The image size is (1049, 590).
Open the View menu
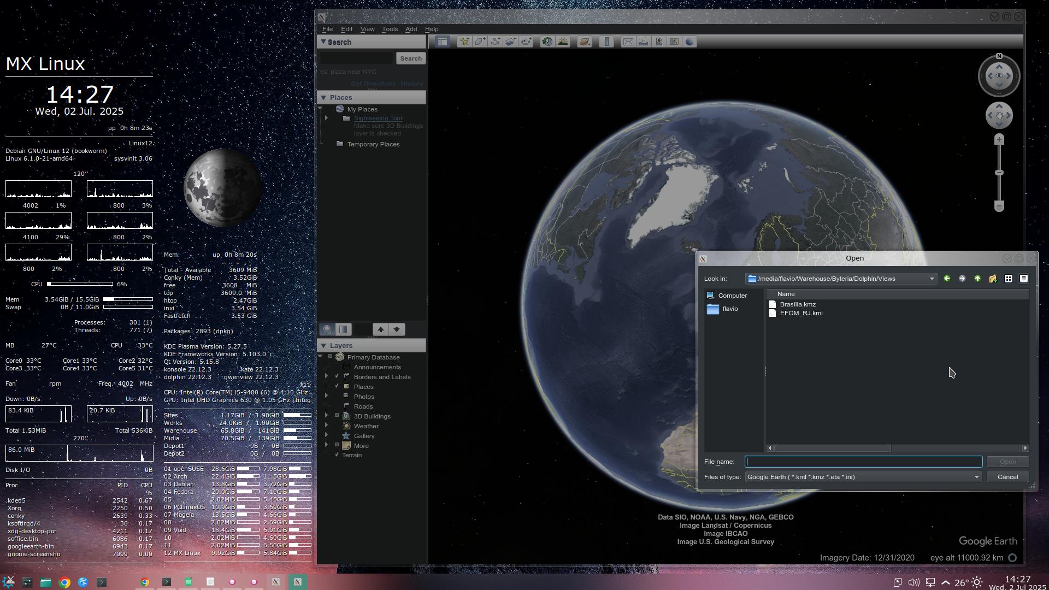(x=368, y=29)
